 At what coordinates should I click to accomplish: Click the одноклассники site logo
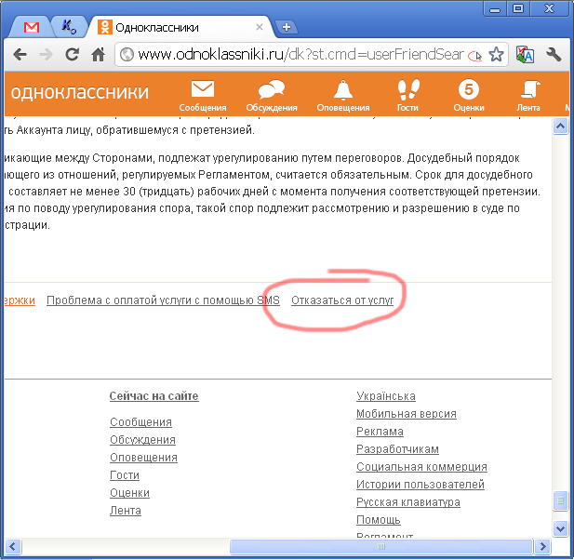(x=80, y=92)
